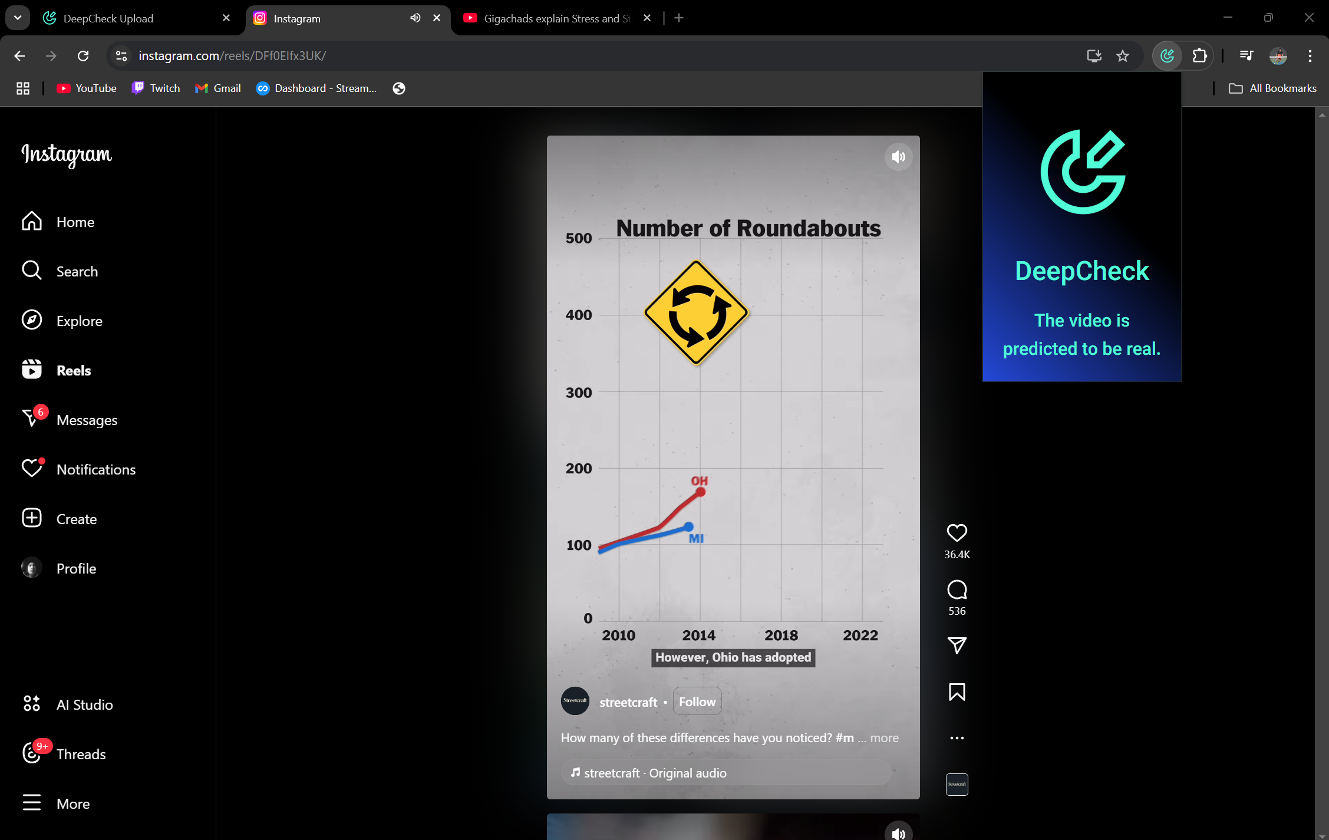Image resolution: width=1329 pixels, height=840 pixels.
Task: Open the tab search dropdown arrow
Action: [18, 18]
